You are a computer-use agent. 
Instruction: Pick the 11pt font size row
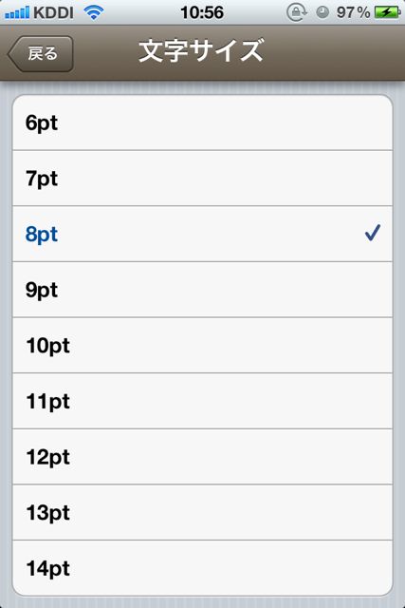[x=203, y=401]
